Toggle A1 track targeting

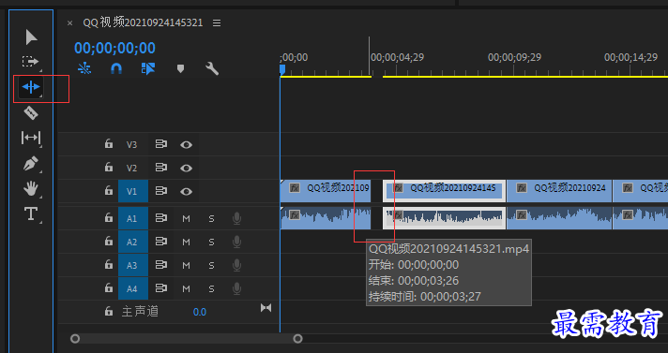tap(133, 218)
